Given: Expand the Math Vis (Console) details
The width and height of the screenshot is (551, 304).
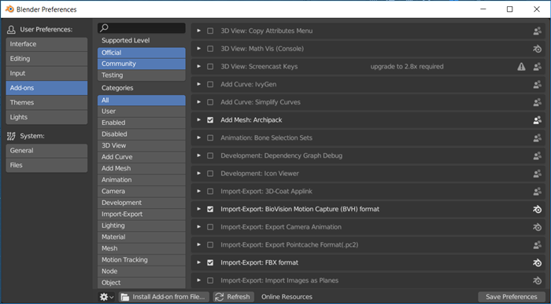Looking at the screenshot, I should [x=198, y=49].
